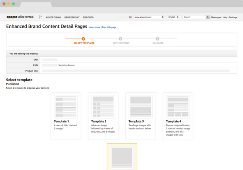Click the Template 3 title text
The height and width of the screenshot is (170, 243).
point(136,121)
